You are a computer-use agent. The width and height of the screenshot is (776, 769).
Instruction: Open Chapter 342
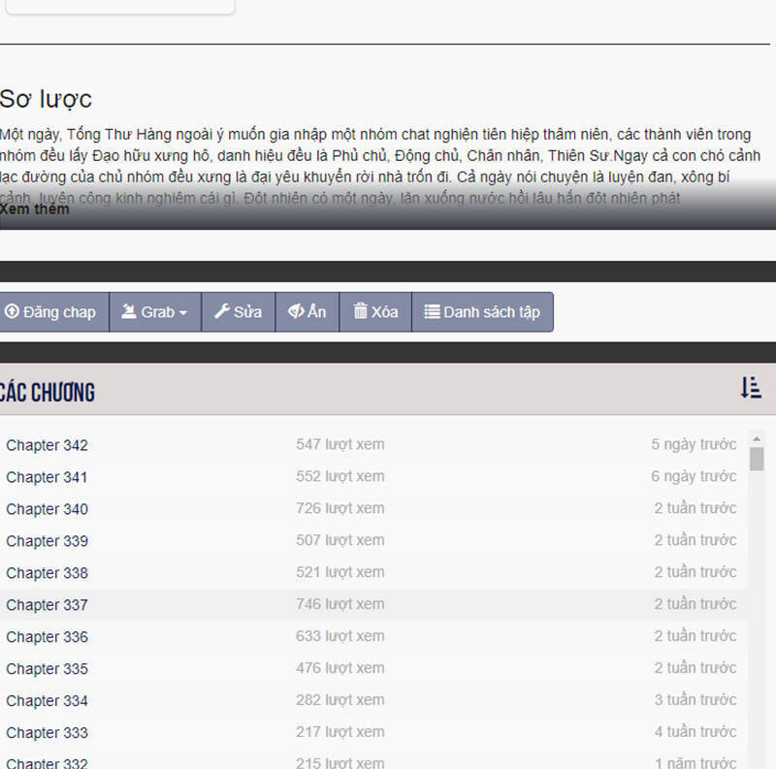pyautogui.click(x=47, y=445)
